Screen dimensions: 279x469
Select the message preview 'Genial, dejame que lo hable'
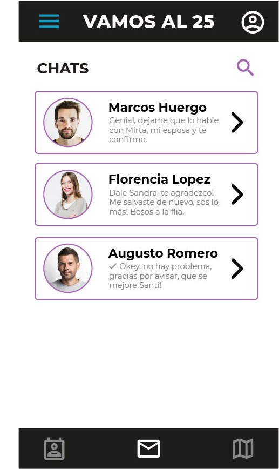tap(164, 120)
